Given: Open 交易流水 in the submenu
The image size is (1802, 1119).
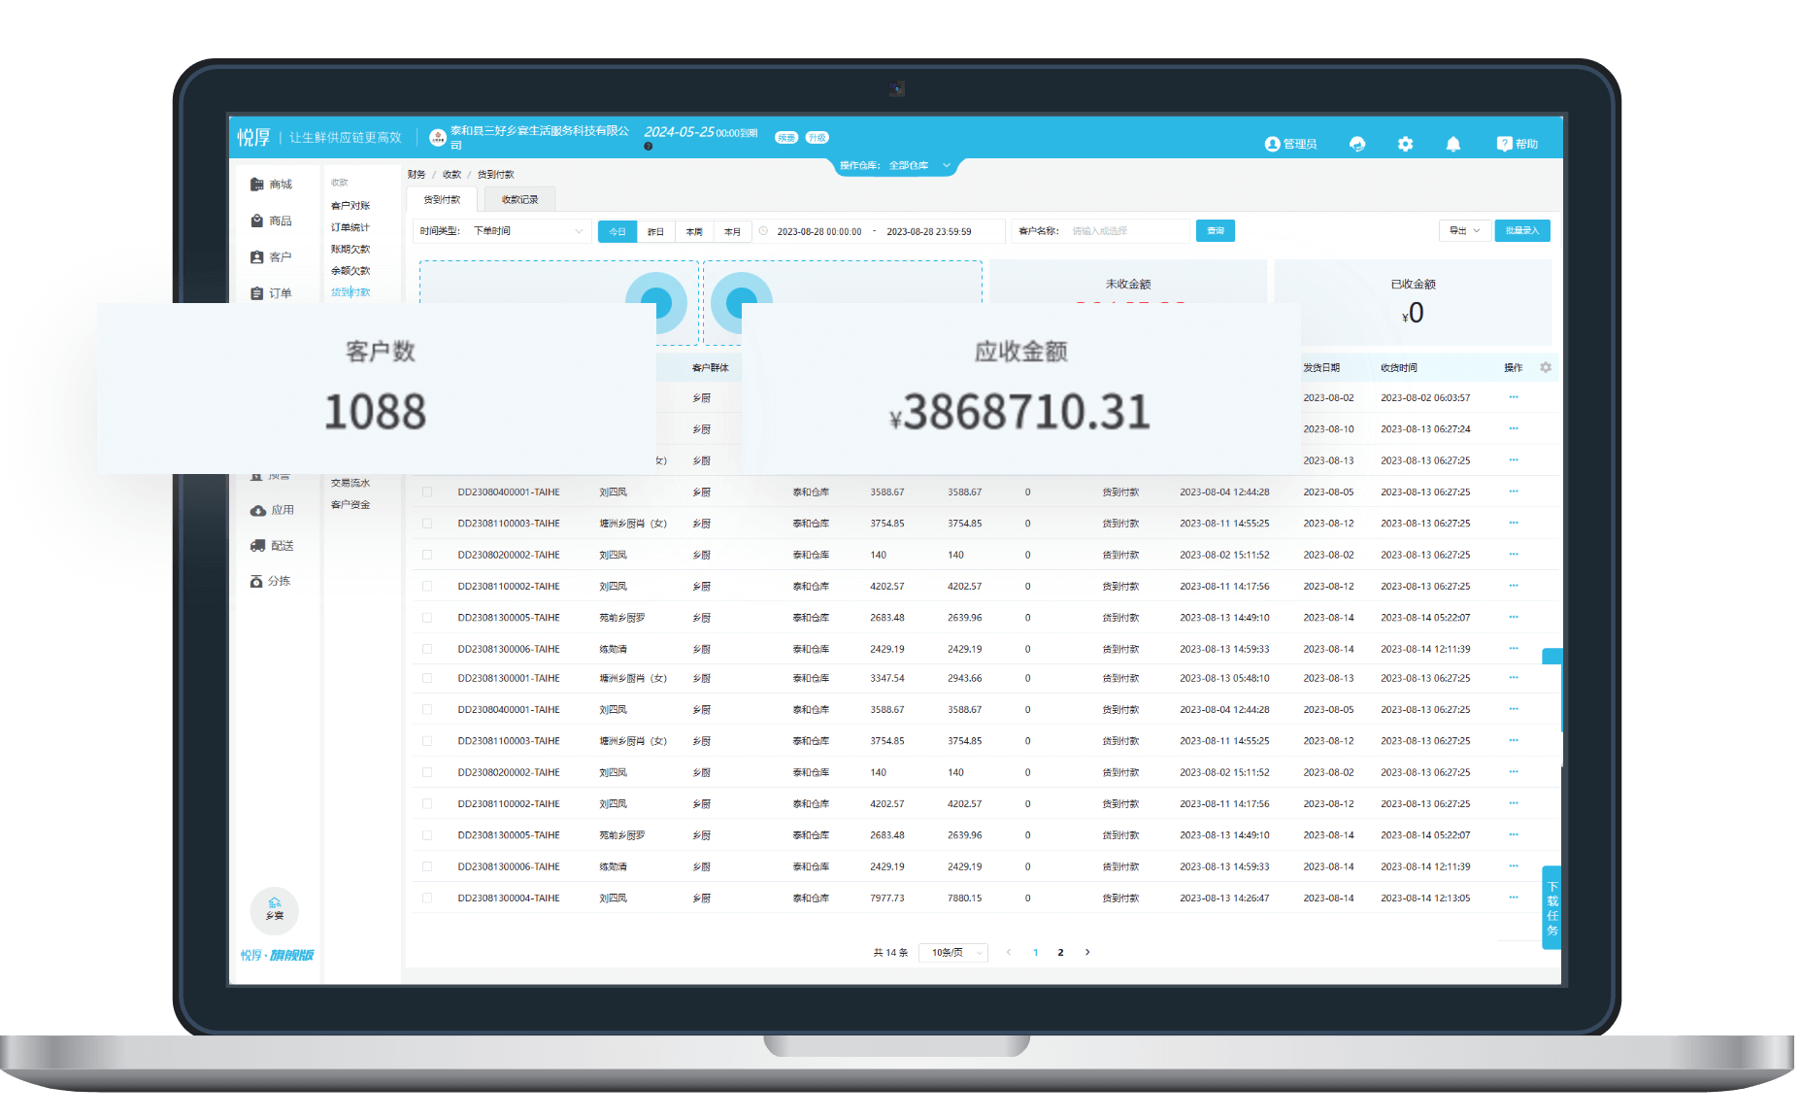Looking at the screenshot, I should [350, 483].
